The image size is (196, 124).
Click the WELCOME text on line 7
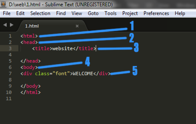click(x=83, y=73)
